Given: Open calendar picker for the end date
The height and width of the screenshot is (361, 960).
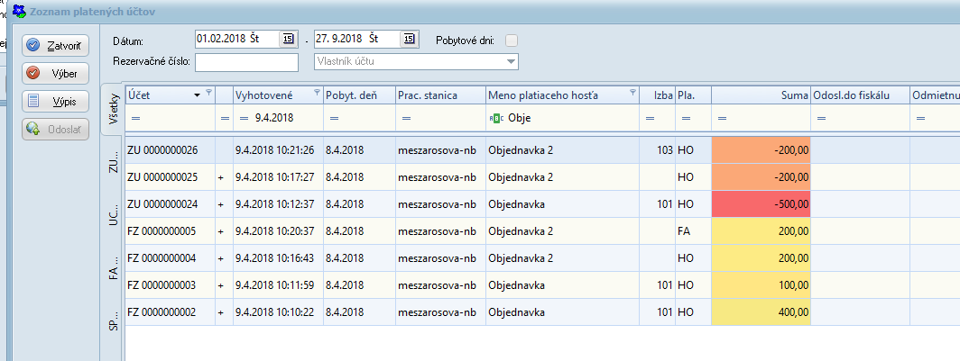Looking at the screenshot, I should coord(410,39).
